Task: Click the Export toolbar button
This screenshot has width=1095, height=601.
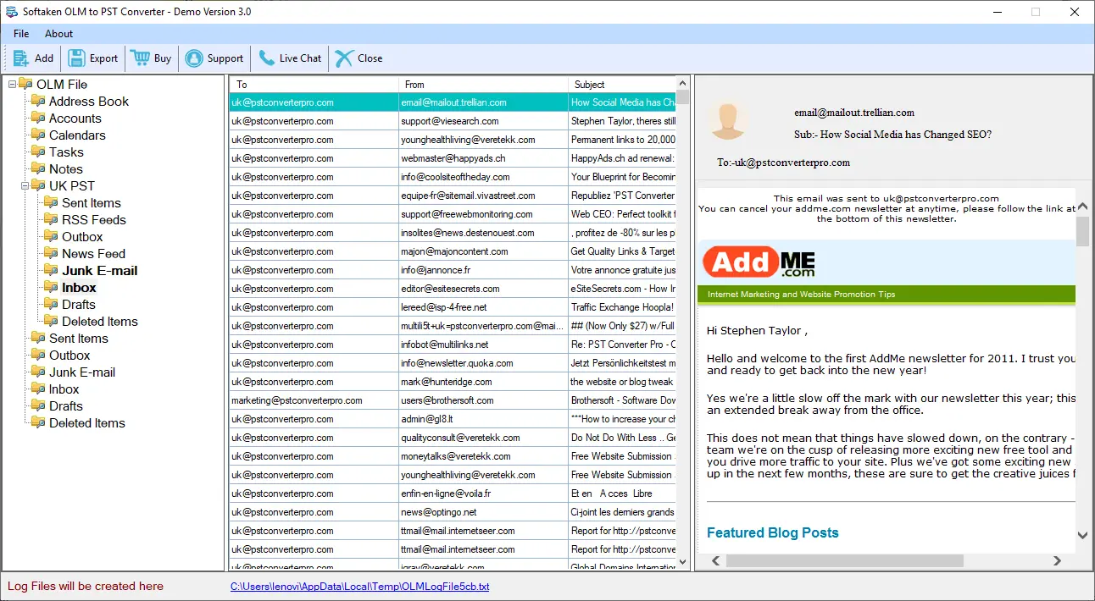Action: (x=93, y=58)
